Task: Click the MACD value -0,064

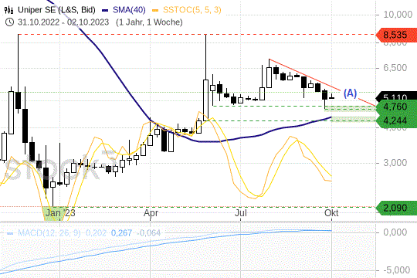Action: [x=149, y=233]
